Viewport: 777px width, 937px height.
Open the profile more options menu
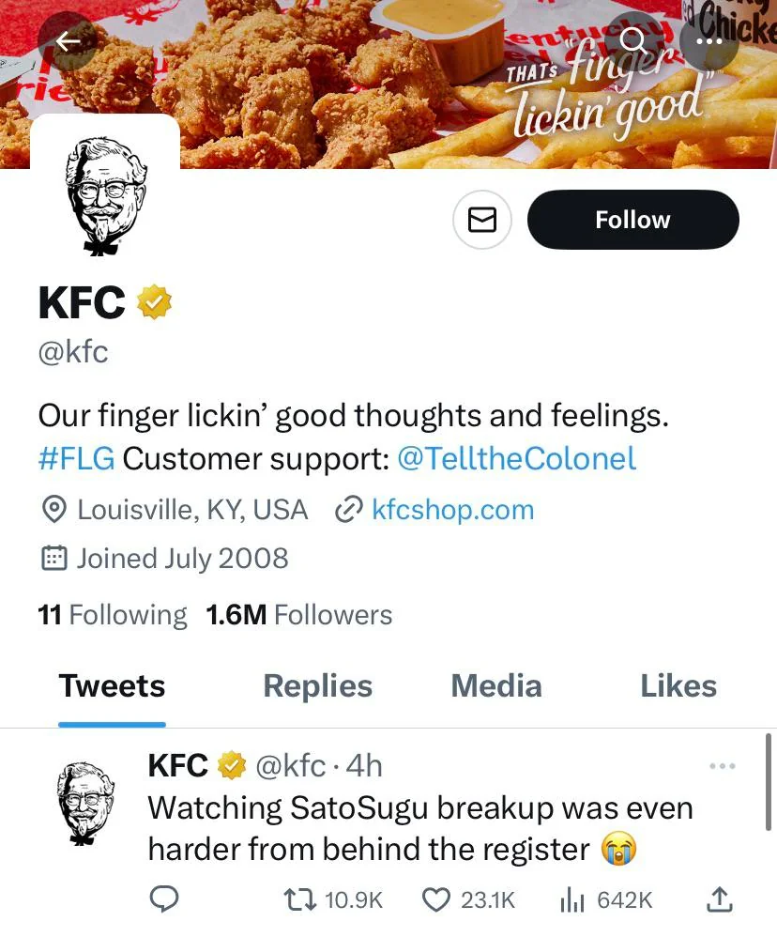click(709, 39)
